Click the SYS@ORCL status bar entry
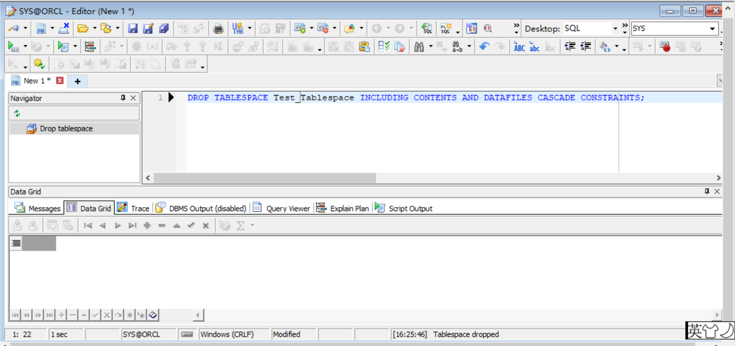735x346 pixels. coord(141,334)
